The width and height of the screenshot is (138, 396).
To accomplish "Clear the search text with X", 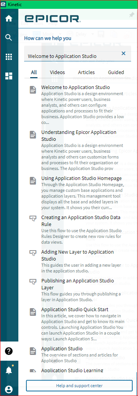I will (123, 53).
